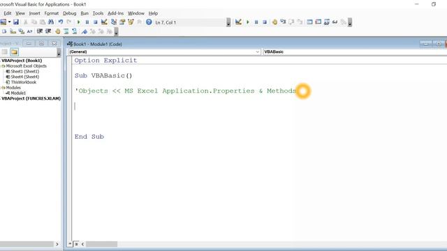Open the Help menu
The width and height of the screenshot is (447, 251).
pos(153,13)
